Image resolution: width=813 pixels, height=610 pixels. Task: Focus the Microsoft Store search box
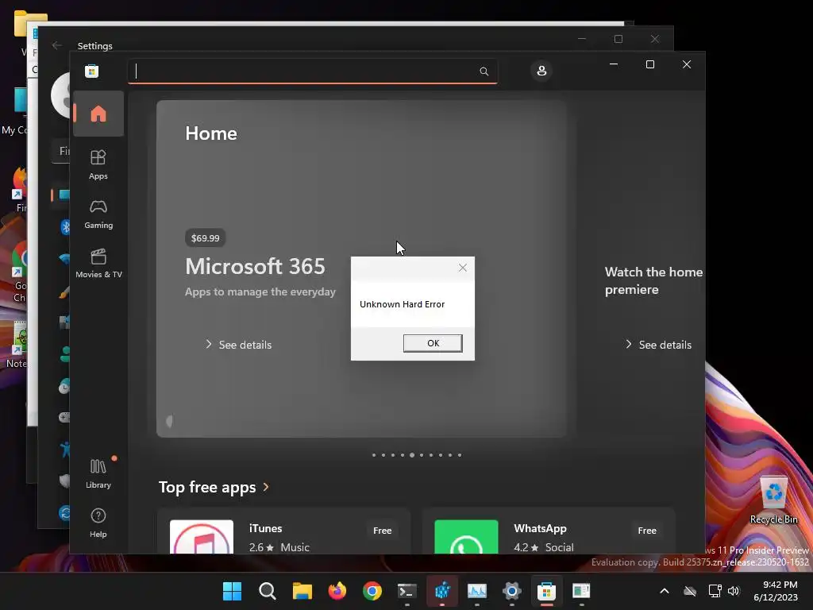tap(313, 71)
